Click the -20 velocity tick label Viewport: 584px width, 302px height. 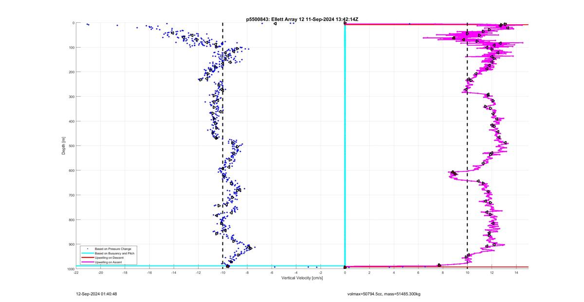coord(101,273)
